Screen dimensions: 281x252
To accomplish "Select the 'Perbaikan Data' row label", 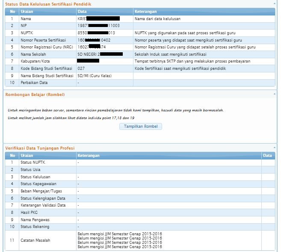I will (x=34, y=83).
